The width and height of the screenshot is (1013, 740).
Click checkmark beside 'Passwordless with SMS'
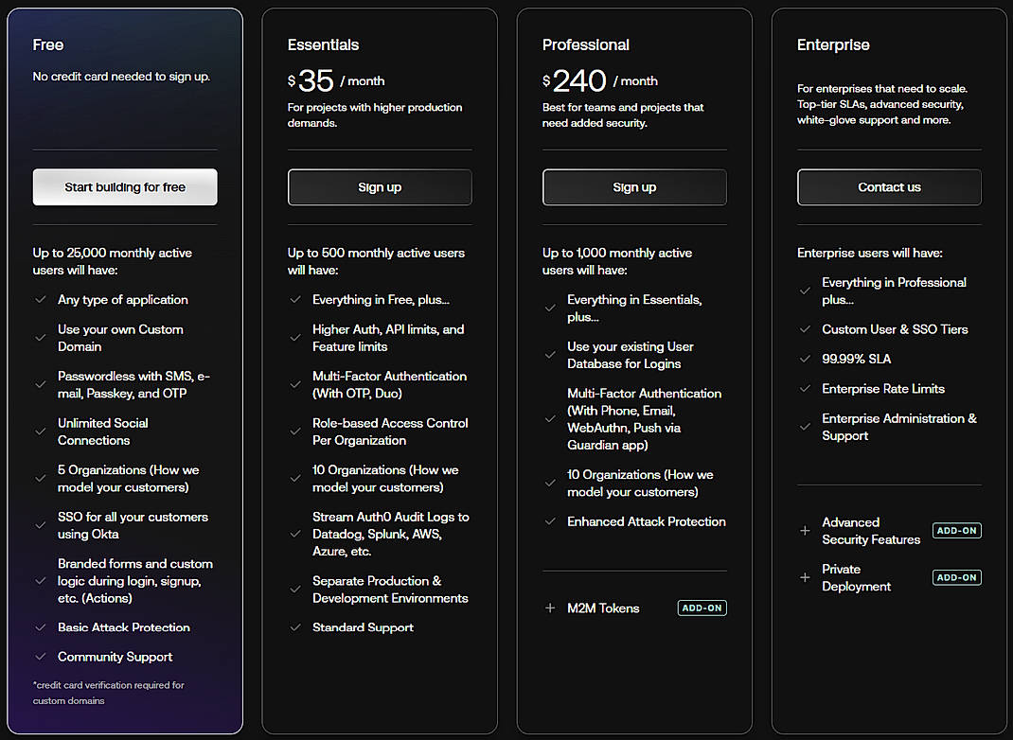coord(40,384)
